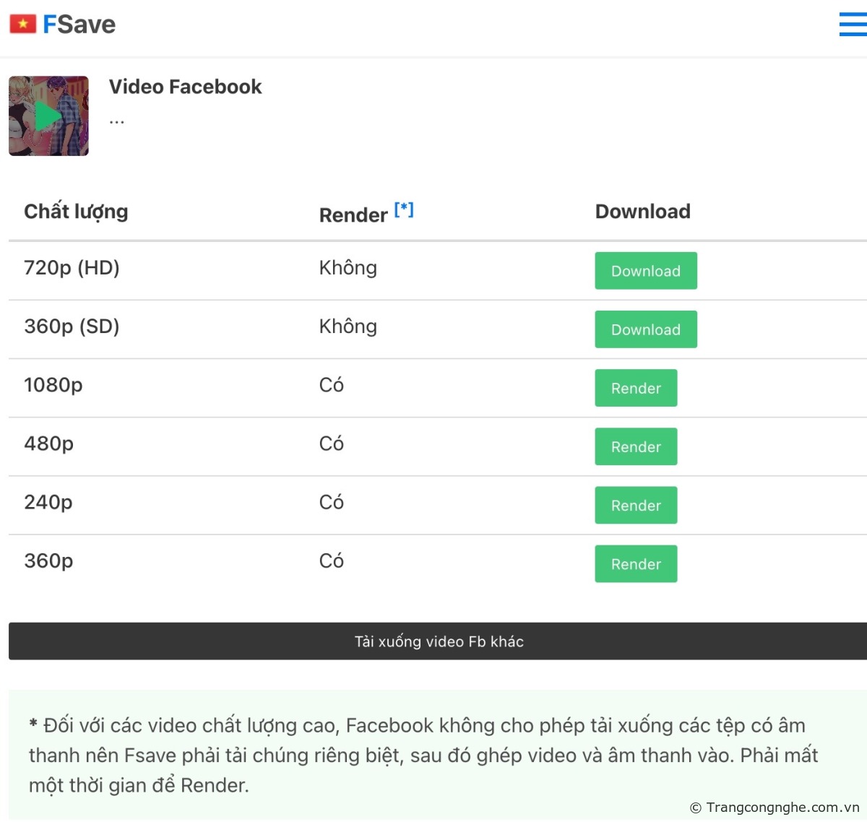Render the 360p video

(636, 563)
